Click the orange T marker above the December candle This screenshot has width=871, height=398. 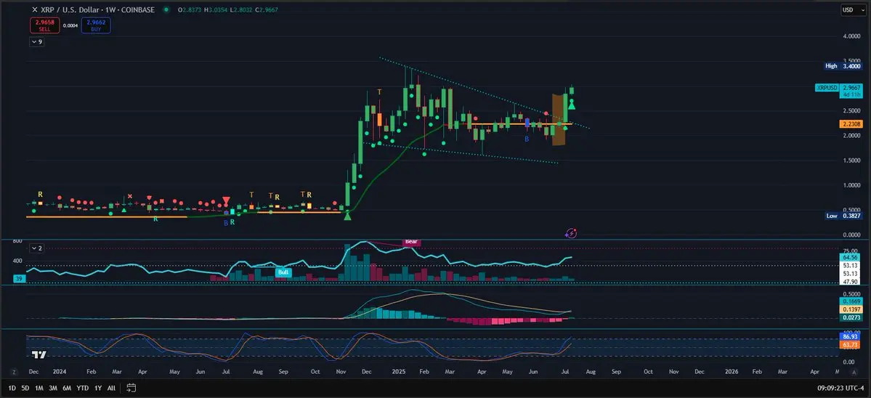point(379,91)
